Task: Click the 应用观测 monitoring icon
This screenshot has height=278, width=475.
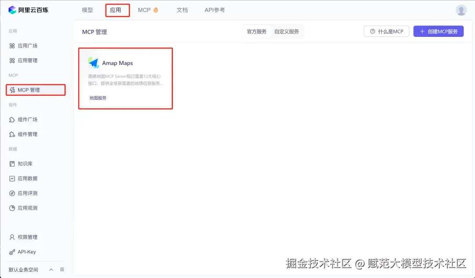Action: pyautogui.click(x=11, y=208)
